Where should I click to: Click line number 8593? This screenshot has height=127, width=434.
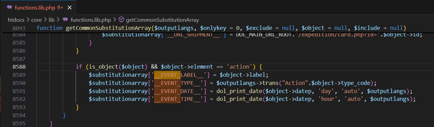pyautogui.click(x=19, y=107)
